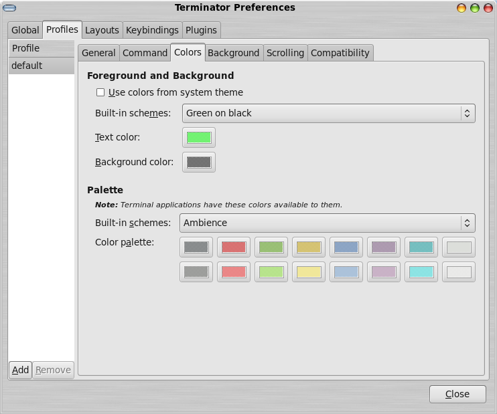Open the Green on black schemes dropdown

pyautogui.click(x=329, y=113)
